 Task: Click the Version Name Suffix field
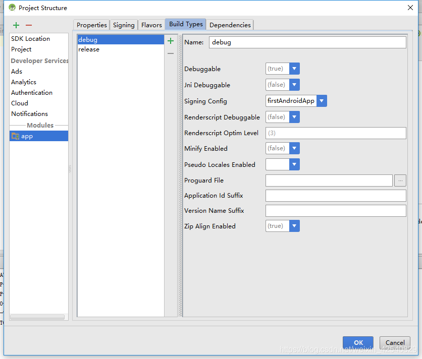(336, 211)
